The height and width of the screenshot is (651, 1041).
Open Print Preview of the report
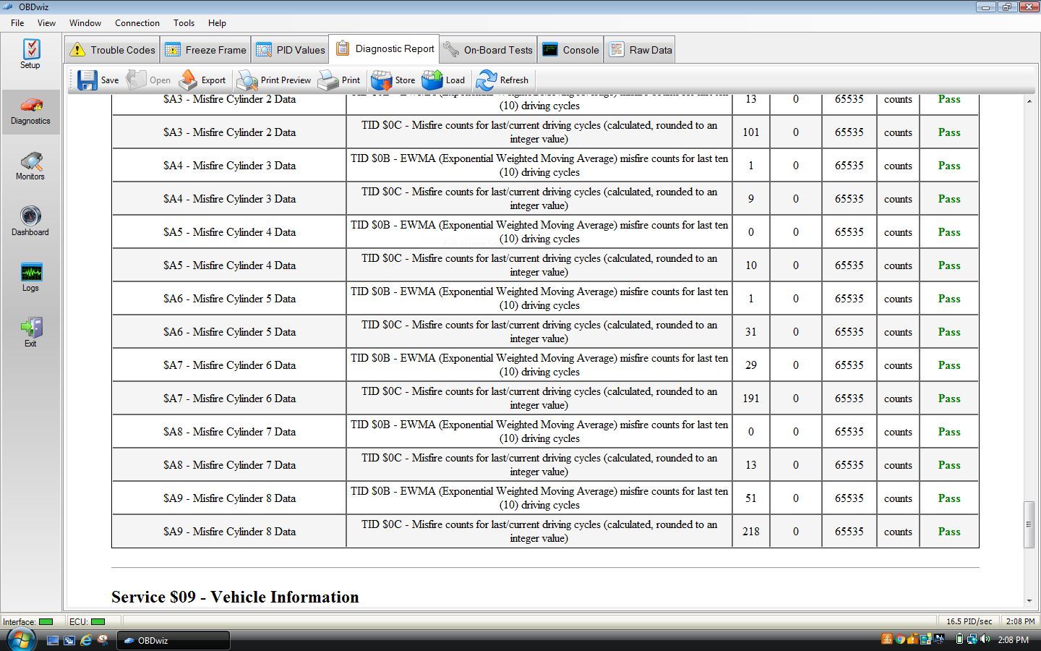[x=274, y=80]
